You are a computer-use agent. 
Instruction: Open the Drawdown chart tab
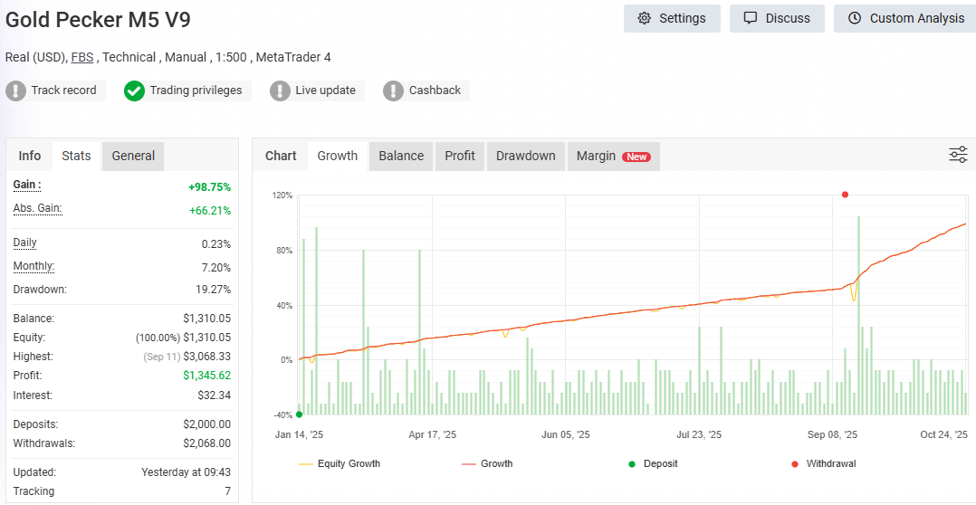(x=525, y=156)
